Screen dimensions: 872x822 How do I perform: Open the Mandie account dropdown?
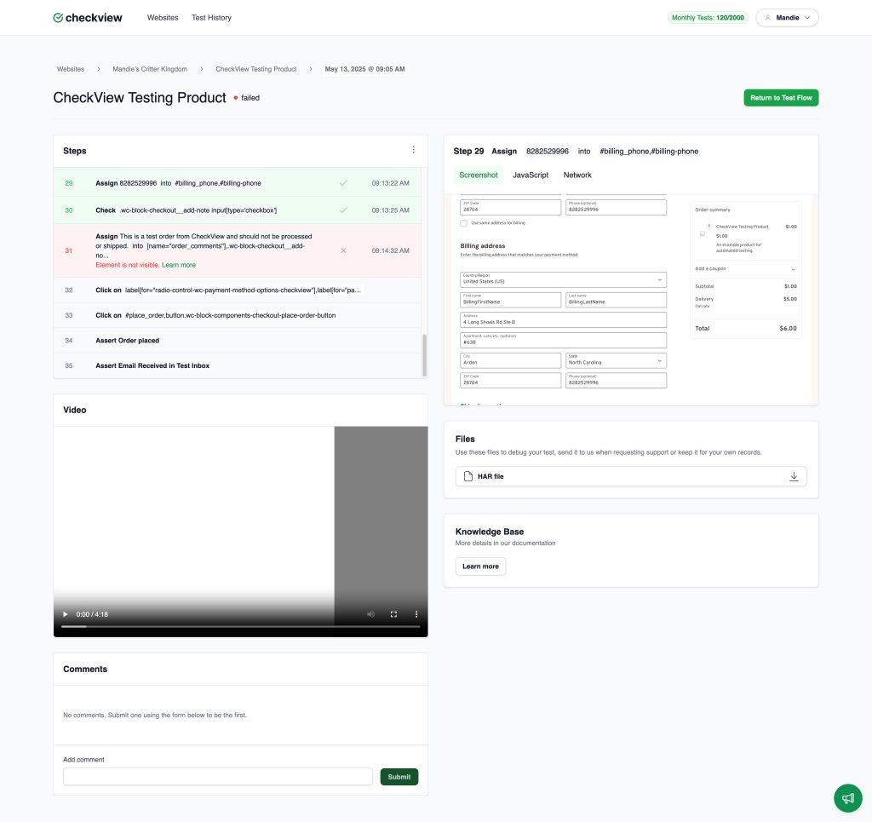(787, 18)
